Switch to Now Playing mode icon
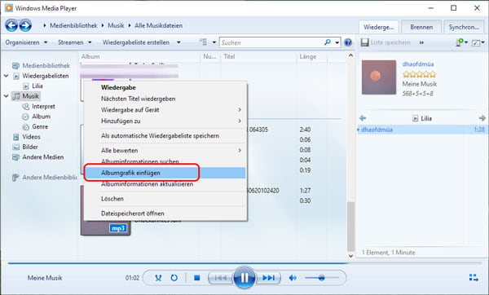Screen dimensions: 489x295 474,278
